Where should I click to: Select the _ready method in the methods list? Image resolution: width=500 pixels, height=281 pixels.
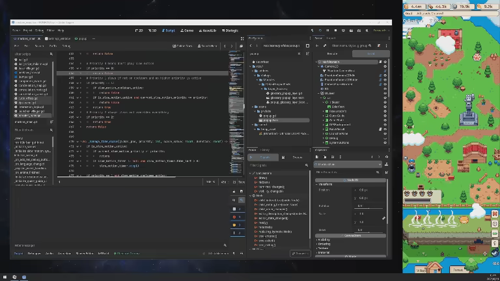[x=19, y=139]
